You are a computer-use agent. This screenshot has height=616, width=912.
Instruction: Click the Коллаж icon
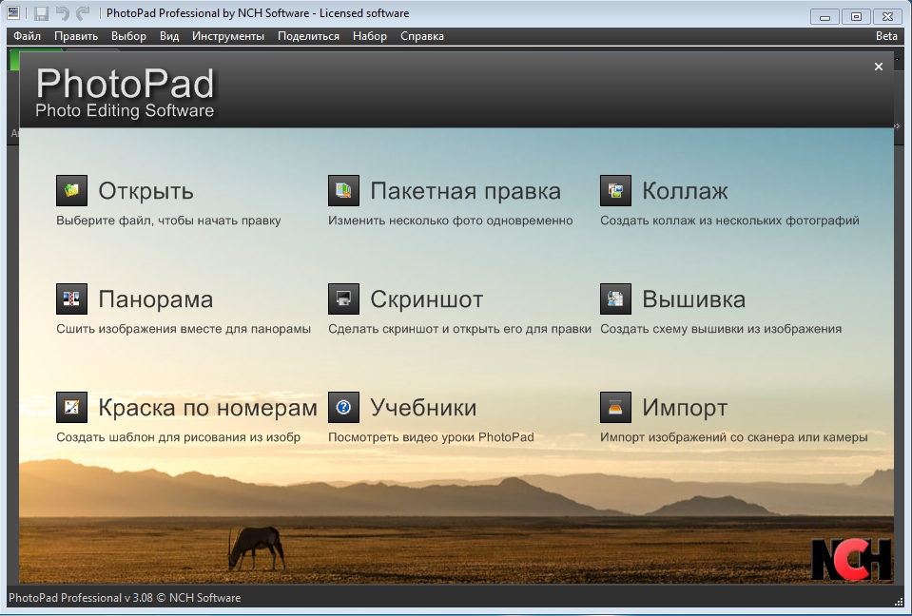point(615,191)
